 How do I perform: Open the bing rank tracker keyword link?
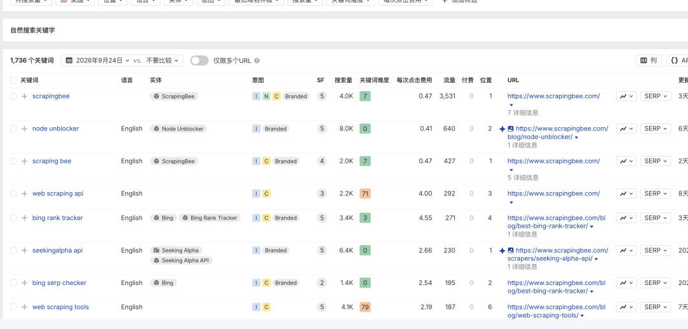(57, 218)
